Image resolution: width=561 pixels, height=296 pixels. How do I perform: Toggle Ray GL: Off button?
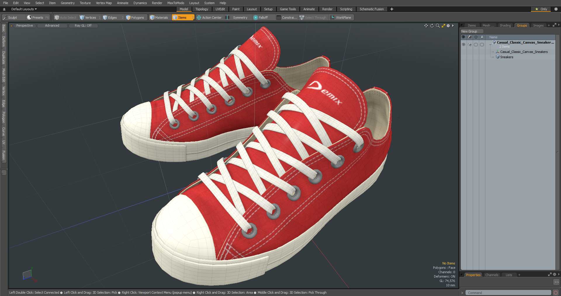[83, 26]
